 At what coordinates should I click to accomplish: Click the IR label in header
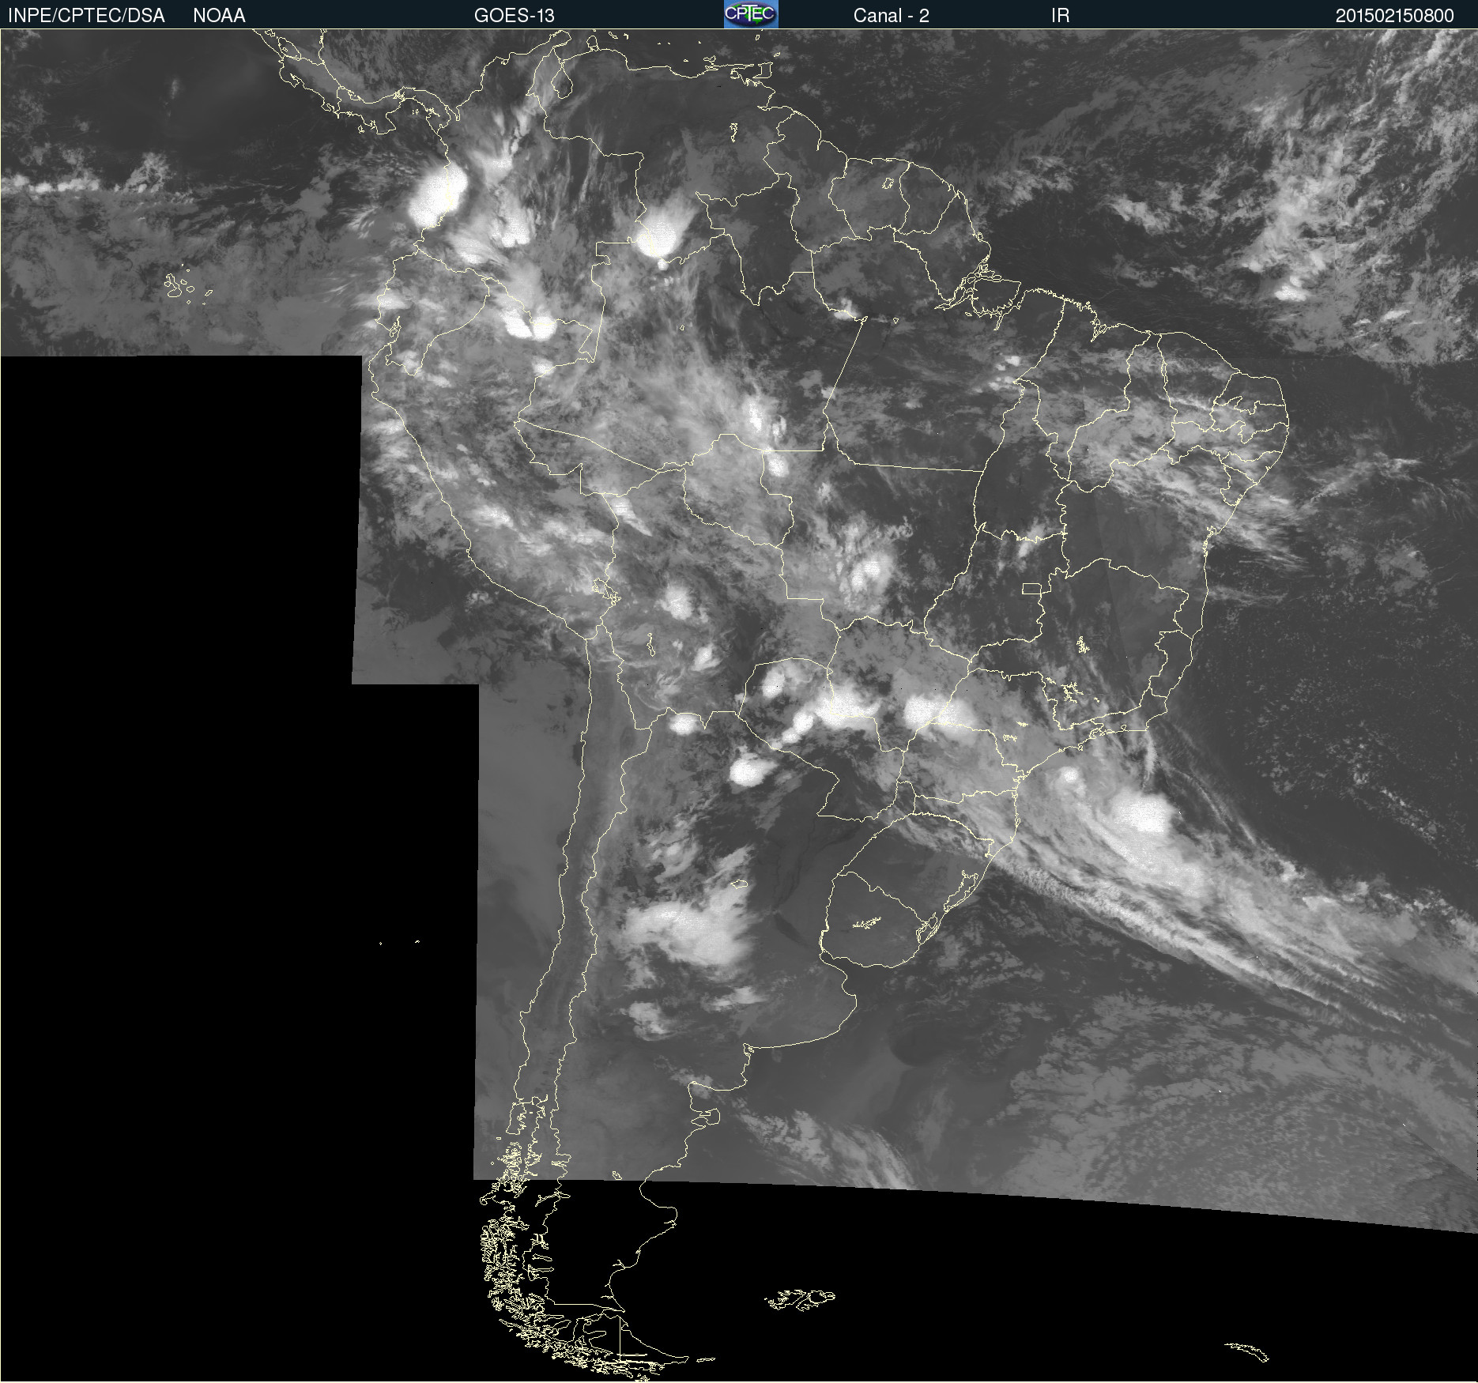1060,16
